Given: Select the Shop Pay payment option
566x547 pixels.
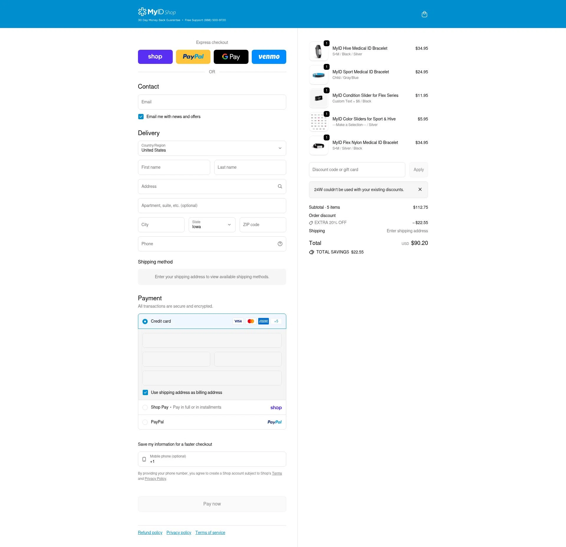Looking at the screenshot, I should [145, 407].
